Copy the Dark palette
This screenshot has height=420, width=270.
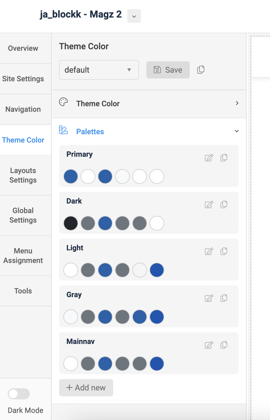coord(224,204)
